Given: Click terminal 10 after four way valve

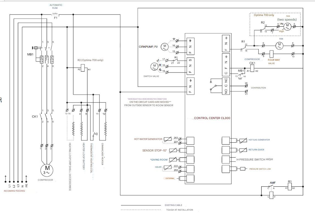Looking at the screenshot, I should (x=293, y=54).
